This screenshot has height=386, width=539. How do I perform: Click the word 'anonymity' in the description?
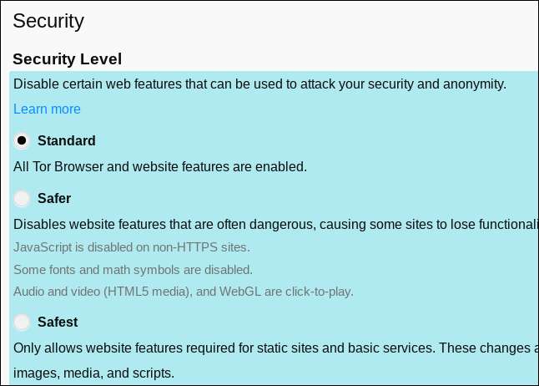click(x=474, y=84)
